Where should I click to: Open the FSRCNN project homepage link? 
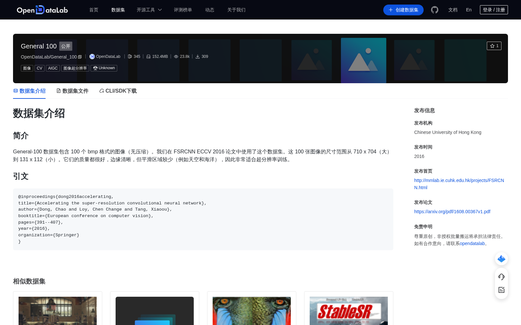click(x=459, y=184)
